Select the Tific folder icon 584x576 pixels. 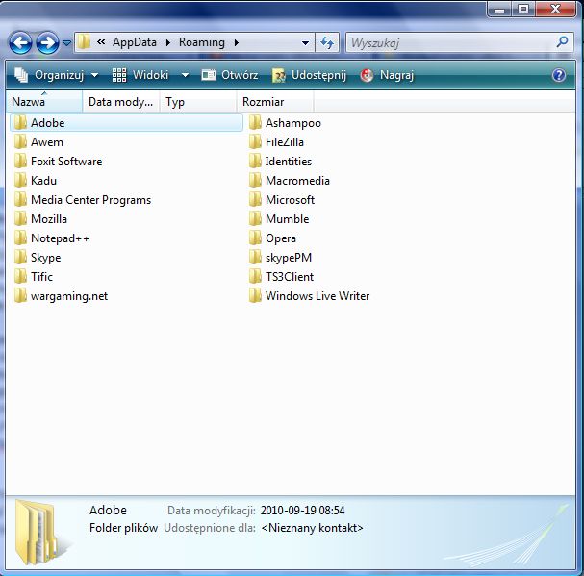(x=20, y=277)
